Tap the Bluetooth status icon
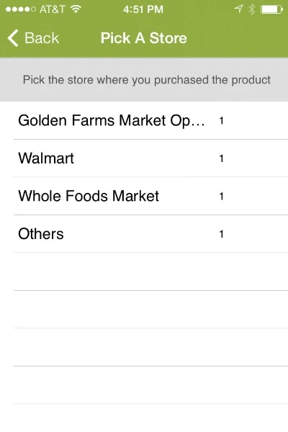The height and width of the screenshot is (432, 288). coord(251,9)
